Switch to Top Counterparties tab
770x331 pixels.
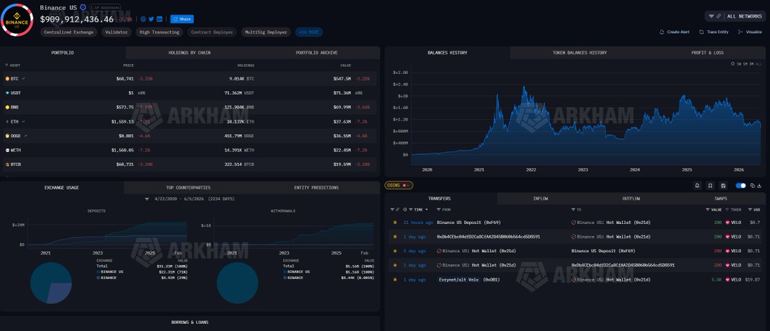click(188, 187)
